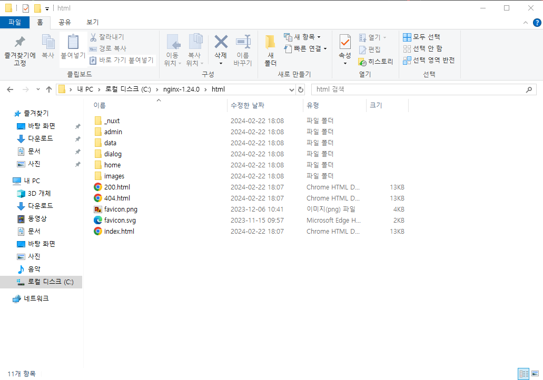Sort by 이름 (Name) column header
Screen dimensions: 543x380
coord(100,106)
